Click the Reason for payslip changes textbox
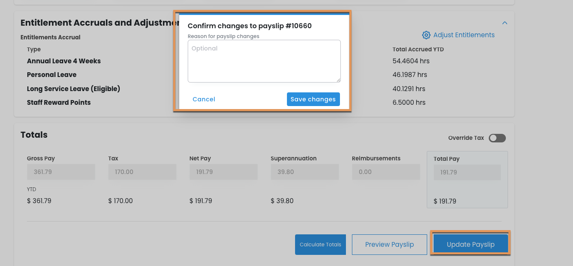Screen dimensions: 573x266 (x=264, y=61)
